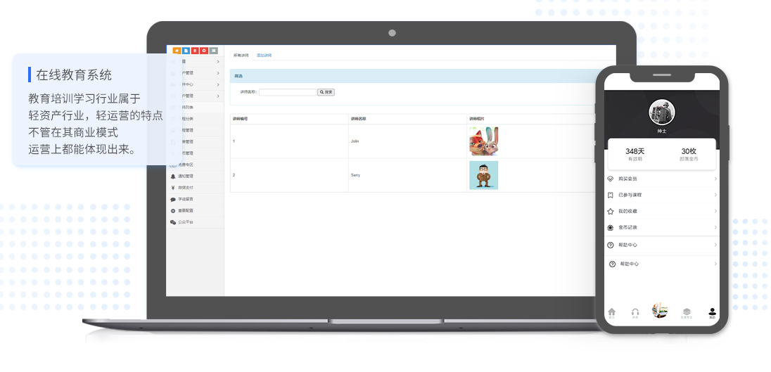The image size is (771, 372).
Task: Open 学徒留言 via its speech bubble icon
Action: pyautogui.click(x=173, y=200)
